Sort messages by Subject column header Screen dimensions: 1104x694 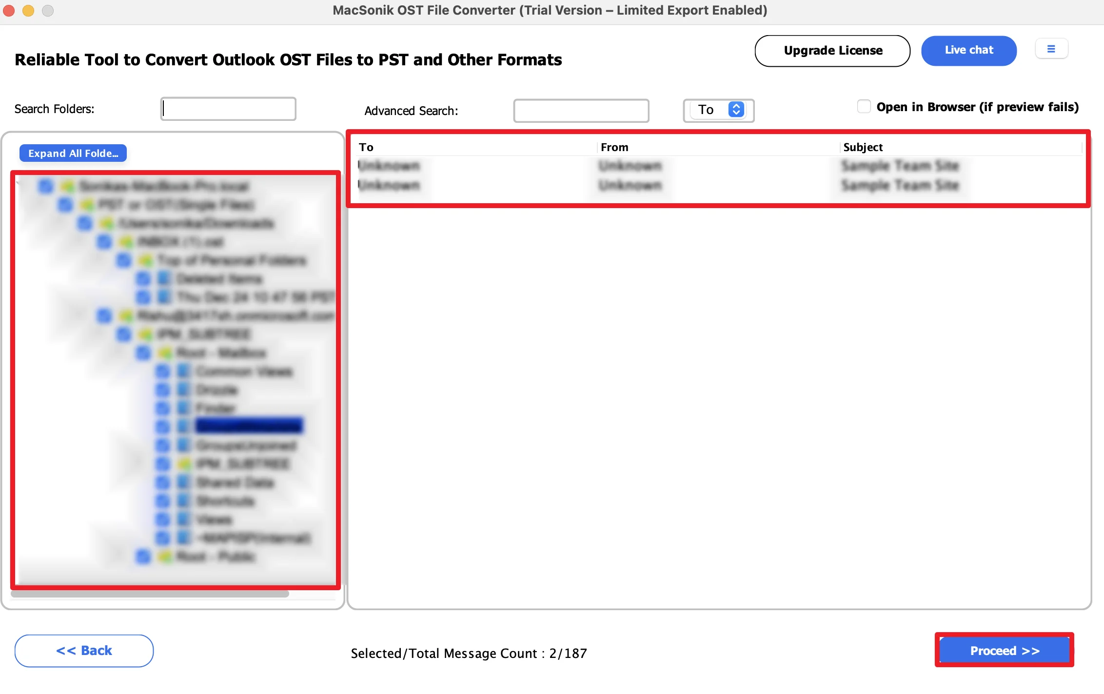(x=863, y=147)
